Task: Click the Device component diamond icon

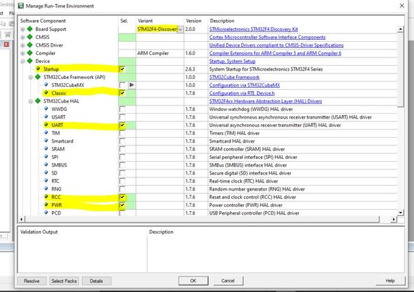Action: (30, 61)
